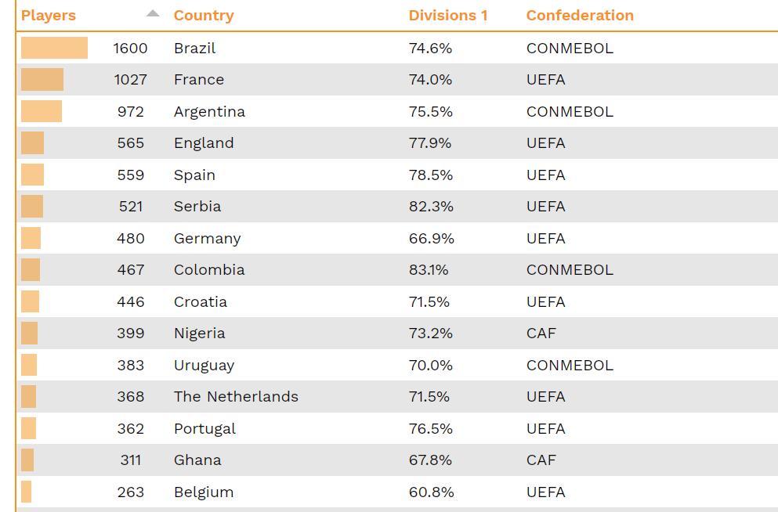The height and width of the screenshot is (512, 778).
Task: Open the Germany row entry
Action: [x=207, y=238]
